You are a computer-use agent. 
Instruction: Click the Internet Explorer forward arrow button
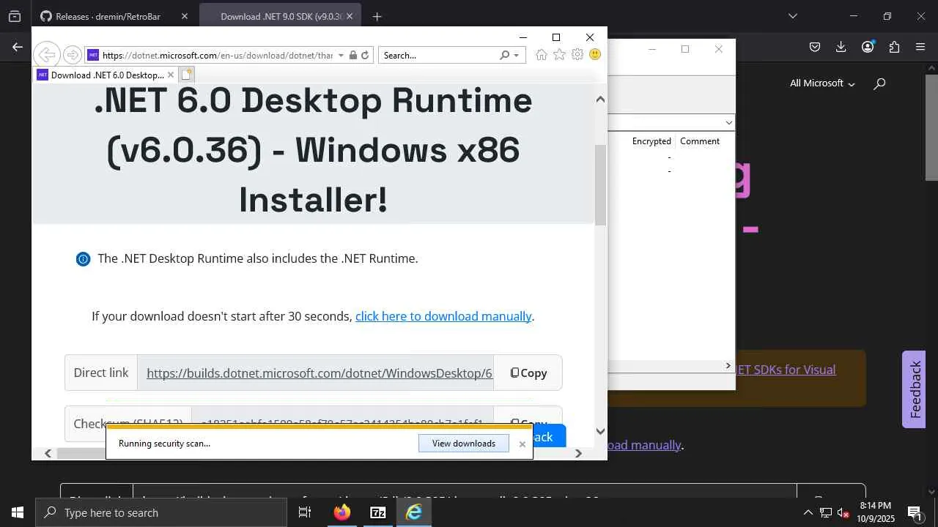pyautogui.click(x=72, y=55)
